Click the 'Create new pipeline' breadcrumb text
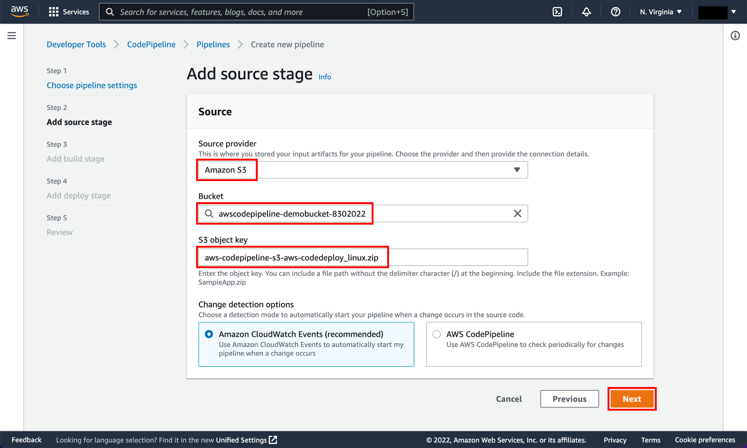The width and height of the screenshot is (747, 448). point(287,44)
